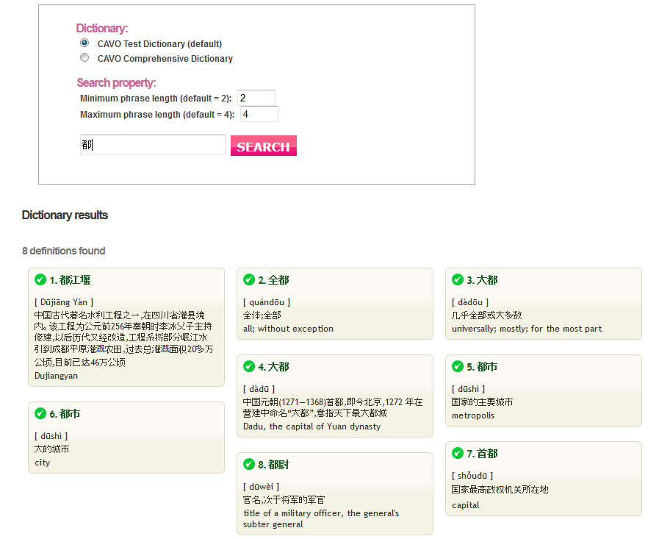Click green checkmark icon beside 都江堰 entry
The image size is (670, 539).
pyautogui.click(x=40, y=279)
